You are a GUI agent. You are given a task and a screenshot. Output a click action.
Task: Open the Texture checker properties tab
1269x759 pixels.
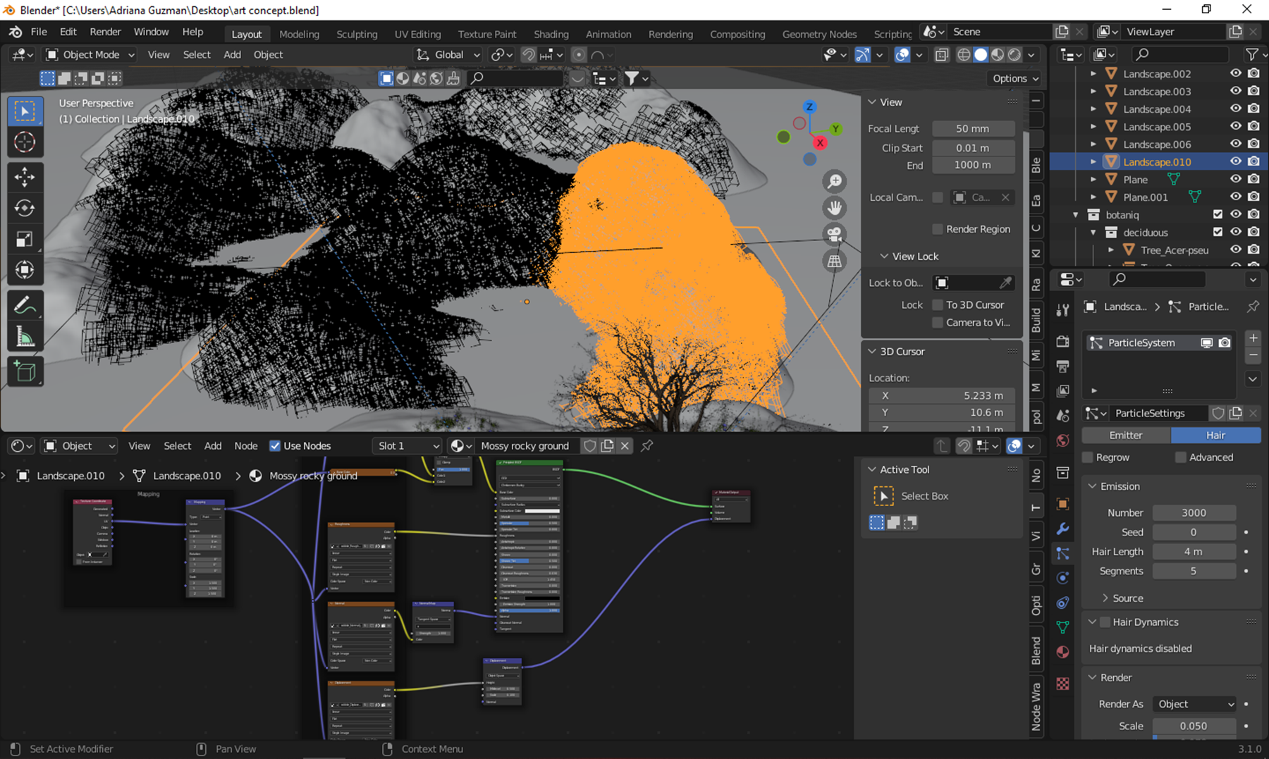pos(1063,684)
